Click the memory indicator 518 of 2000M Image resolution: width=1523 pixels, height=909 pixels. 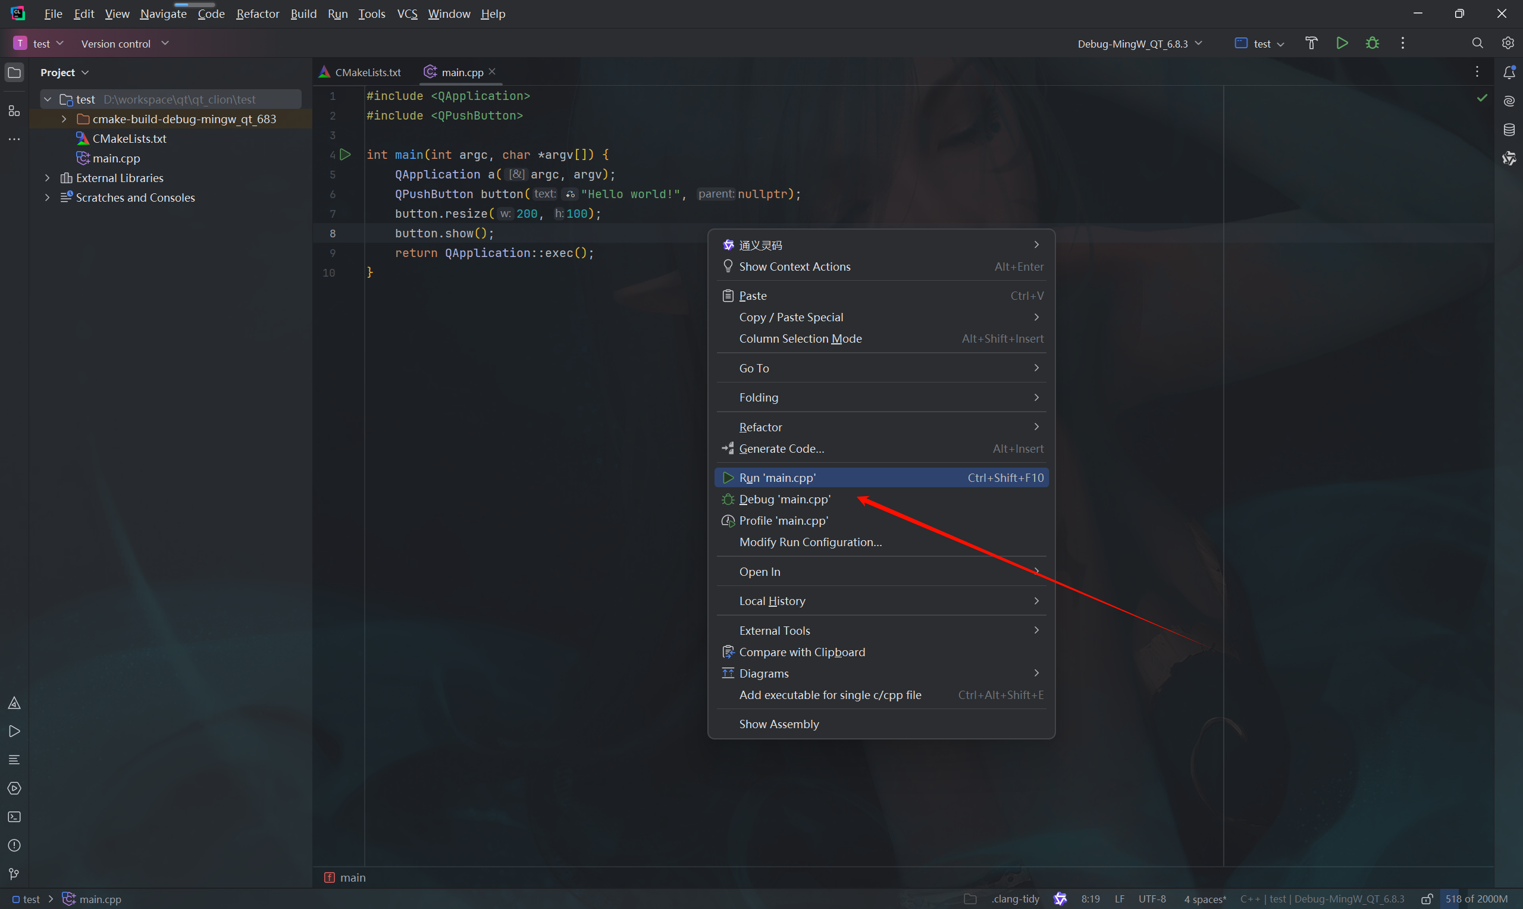[1476, 898]
